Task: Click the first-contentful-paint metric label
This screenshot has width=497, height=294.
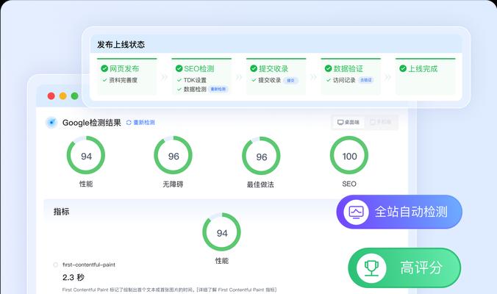Action: [x=89, y=265]
